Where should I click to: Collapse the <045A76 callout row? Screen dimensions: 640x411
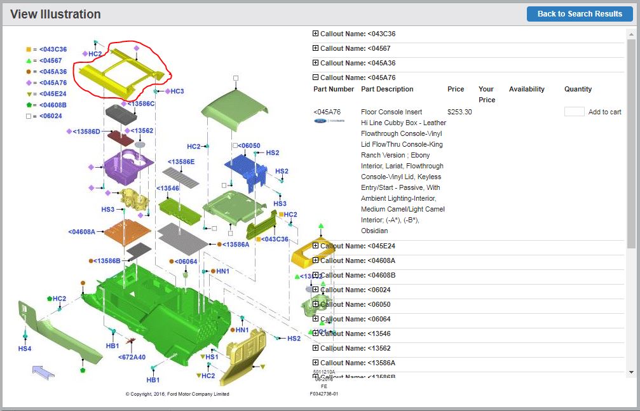(315, 77)
